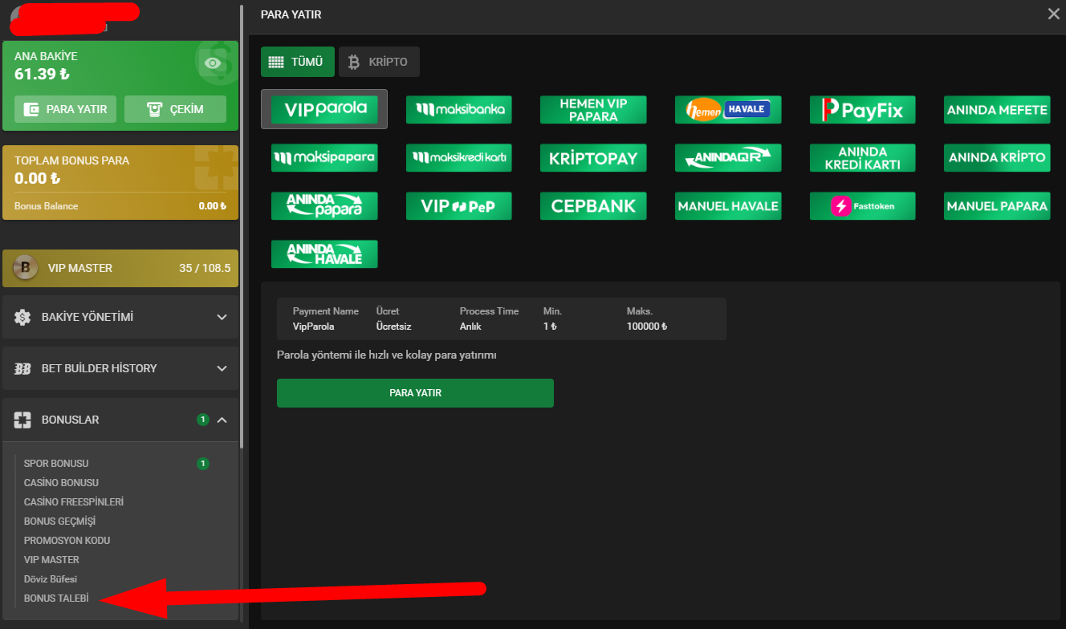The image size is (1066, 629).
Task: Switch to the TÜMÜ tab
Action: tap(298, 62)
